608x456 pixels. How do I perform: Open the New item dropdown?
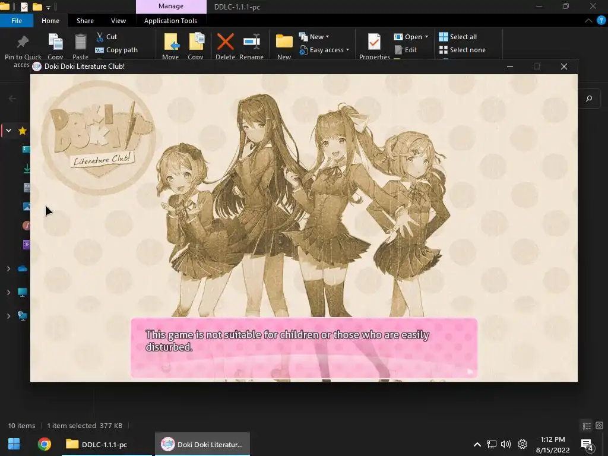[314, 37]
